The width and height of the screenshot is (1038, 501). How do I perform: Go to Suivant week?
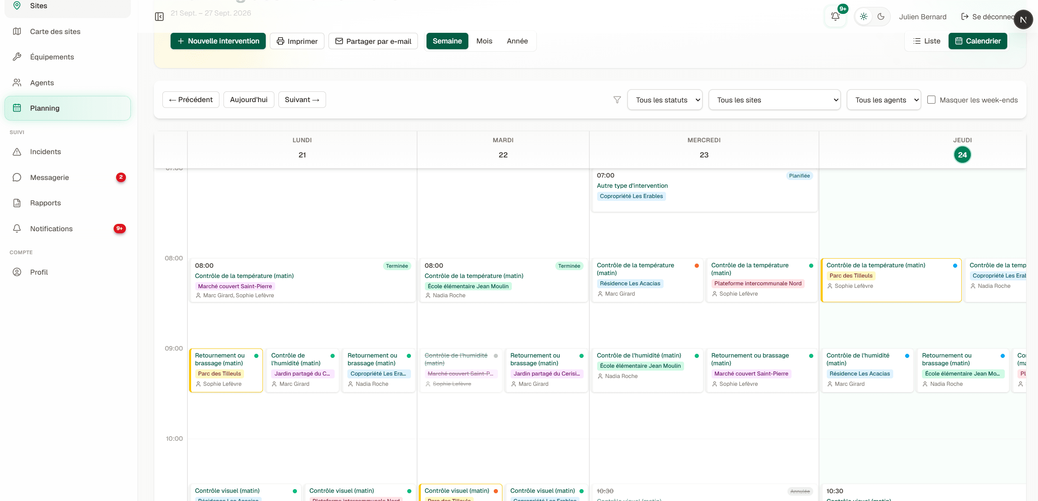tap(302, 100)
